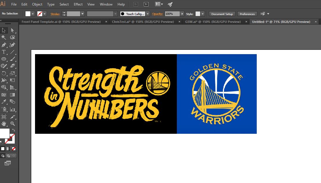
Task: Close the GSW.ai document tab
Action: point(246,21)
